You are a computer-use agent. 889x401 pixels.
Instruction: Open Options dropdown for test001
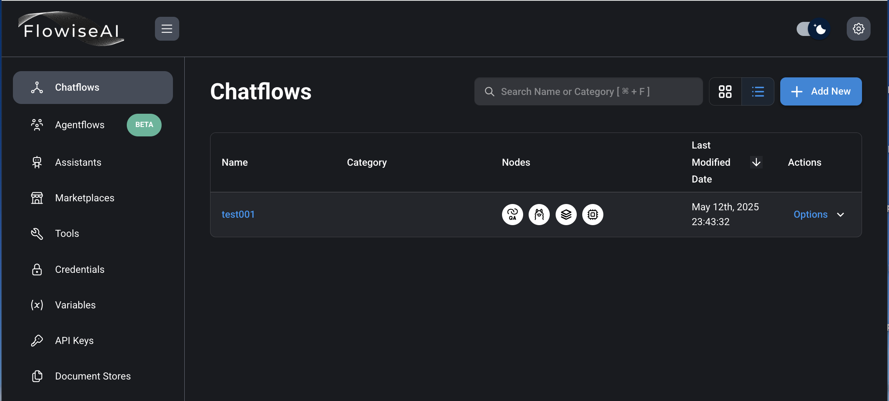(810, 215)
